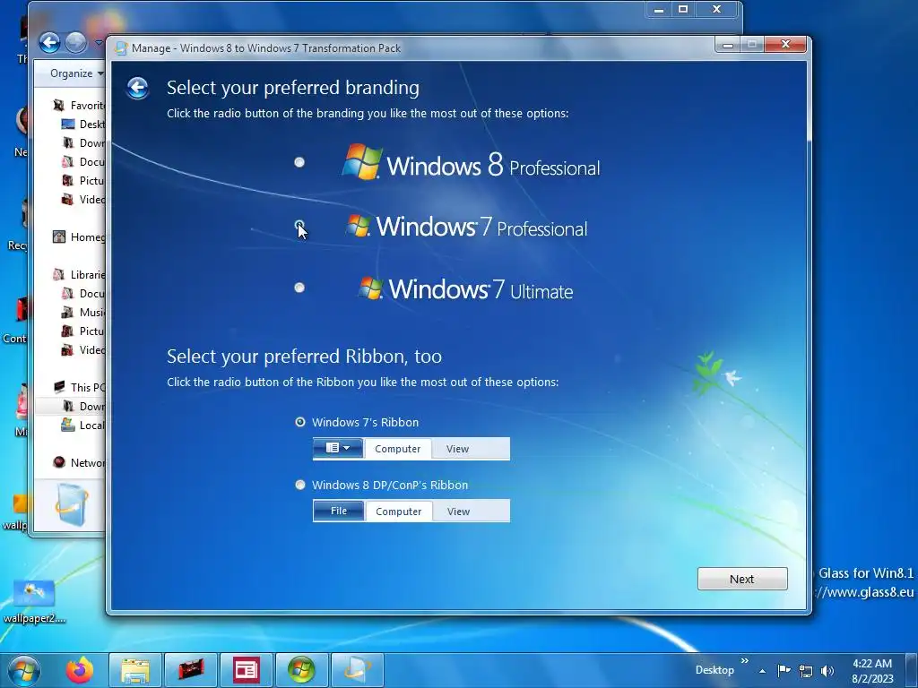The width and height of the screenshot is (918, 688).
Task: Click the Transformation Pack taskbar icon
Action: (357, 670)
